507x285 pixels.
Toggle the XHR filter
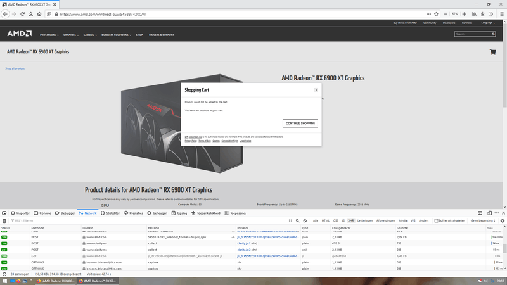coord(351,220)
